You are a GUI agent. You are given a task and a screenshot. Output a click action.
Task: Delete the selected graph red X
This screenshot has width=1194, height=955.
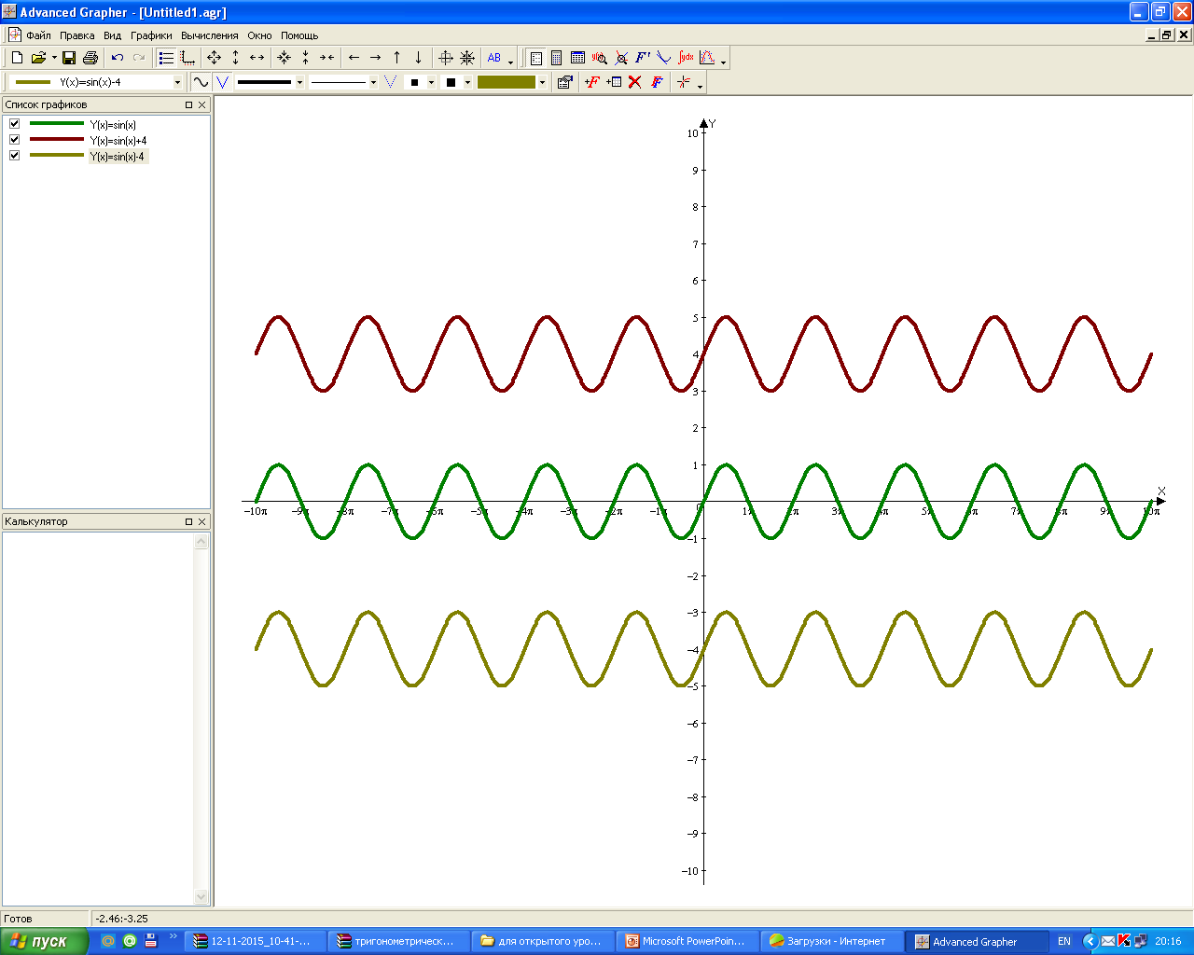635,82
